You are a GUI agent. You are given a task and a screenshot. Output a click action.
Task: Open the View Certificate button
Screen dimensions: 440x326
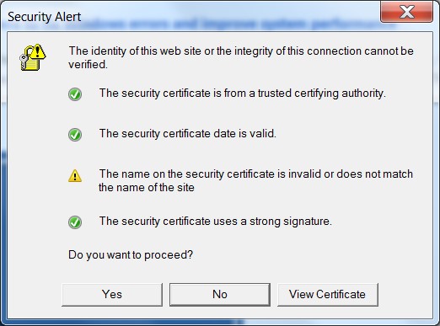pos(328,294)
